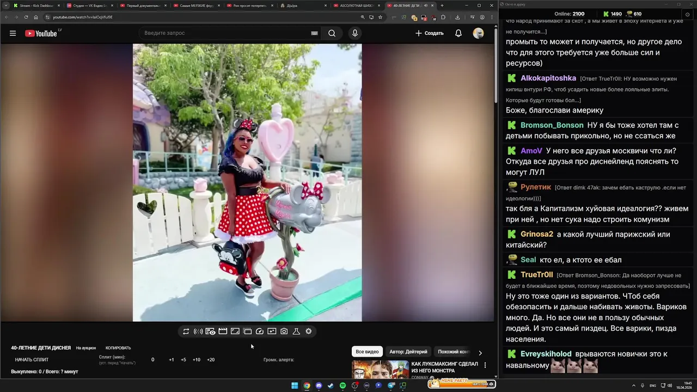Open the КАК ЛУКСМАКСИНГ СДЕЛАЛ video thumbnail

tap(380, 370)
